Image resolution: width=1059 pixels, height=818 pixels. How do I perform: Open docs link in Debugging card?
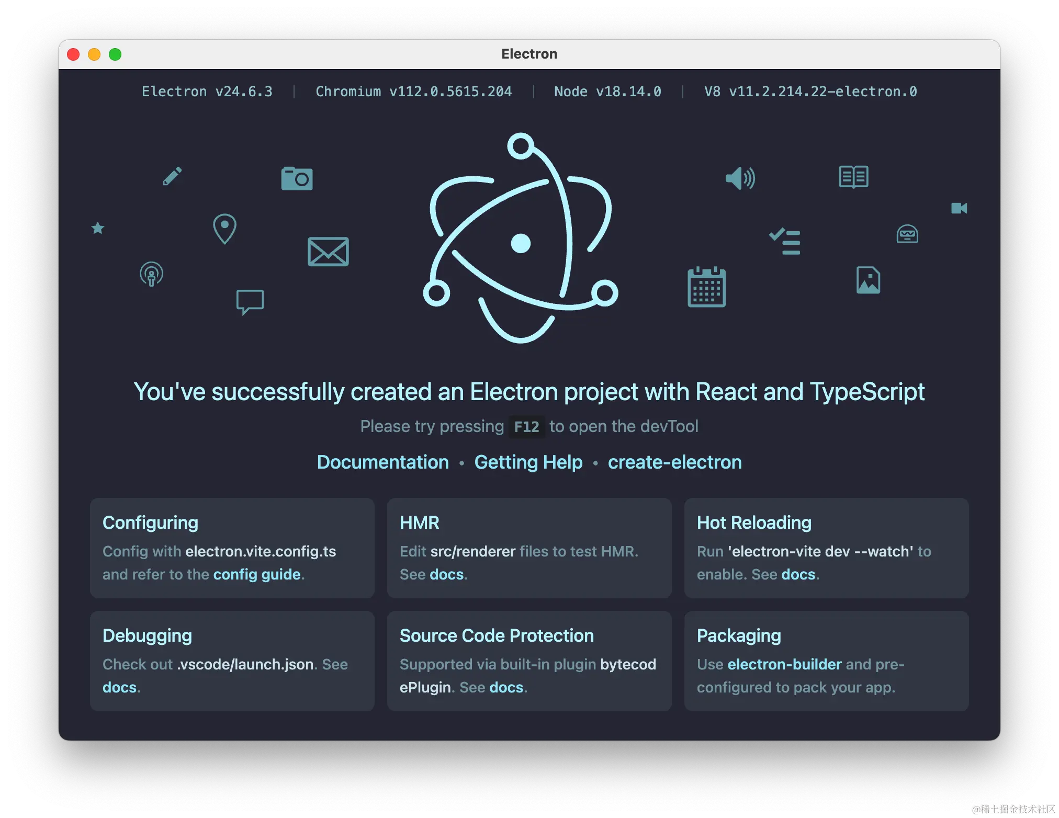tap(119, 687)
